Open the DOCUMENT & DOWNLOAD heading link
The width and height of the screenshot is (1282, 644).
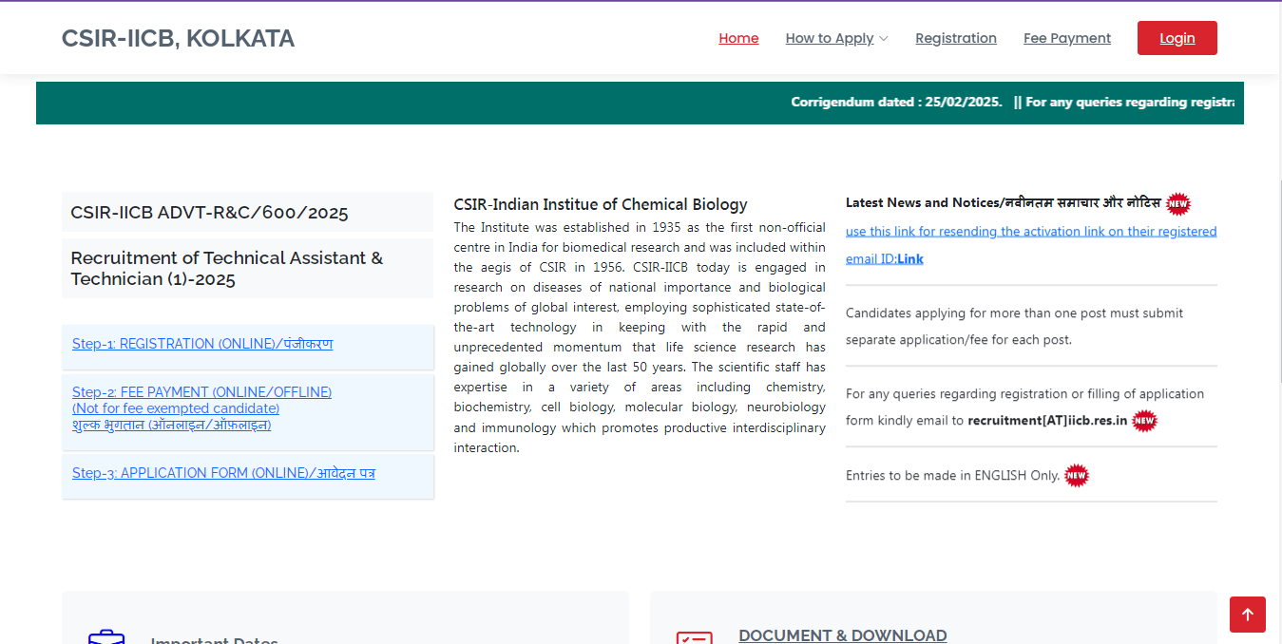pos(842,635)
